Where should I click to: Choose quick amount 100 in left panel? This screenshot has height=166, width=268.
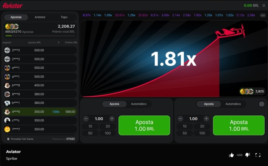click(108, 133)
